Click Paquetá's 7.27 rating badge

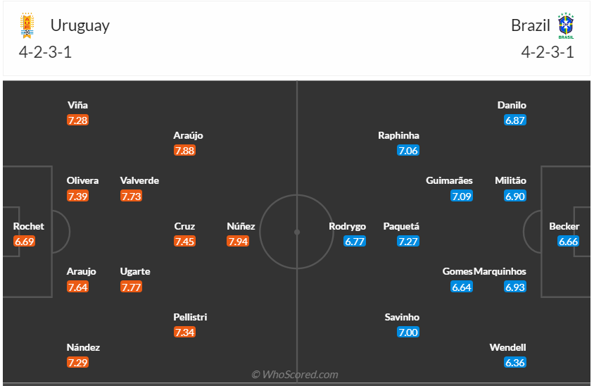408,242
